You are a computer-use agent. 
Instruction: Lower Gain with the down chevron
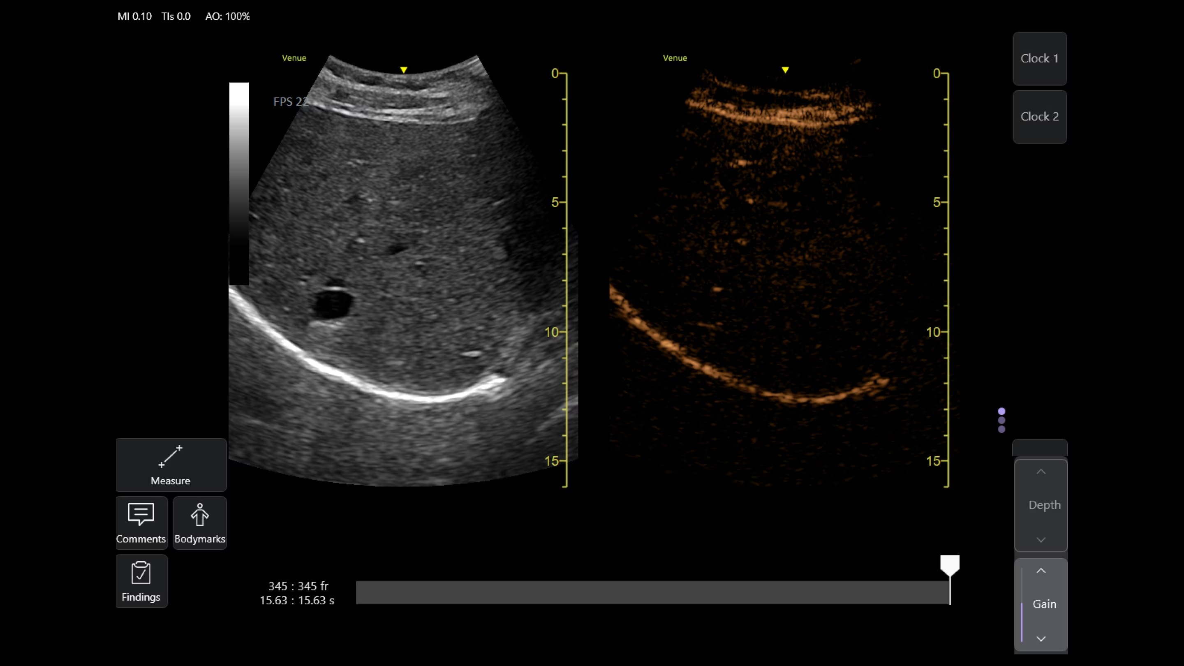[1041, 639]
